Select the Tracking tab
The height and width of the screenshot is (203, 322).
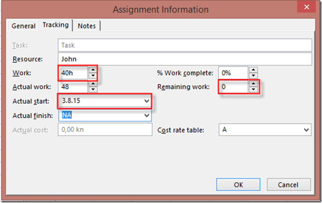pyautogui.click(x=55, y=25)
